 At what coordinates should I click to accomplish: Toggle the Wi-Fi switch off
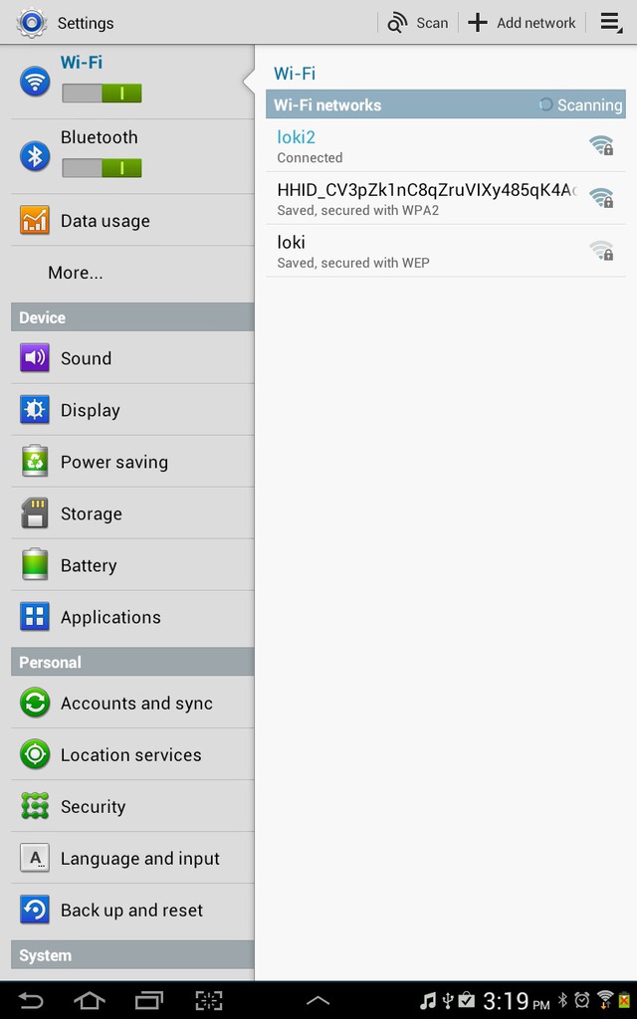point(103,94)
